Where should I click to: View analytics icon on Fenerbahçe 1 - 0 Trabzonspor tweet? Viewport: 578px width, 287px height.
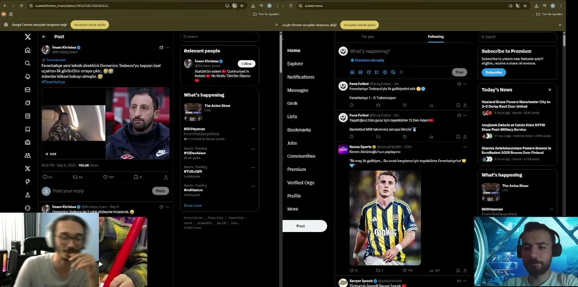point(432,105)
